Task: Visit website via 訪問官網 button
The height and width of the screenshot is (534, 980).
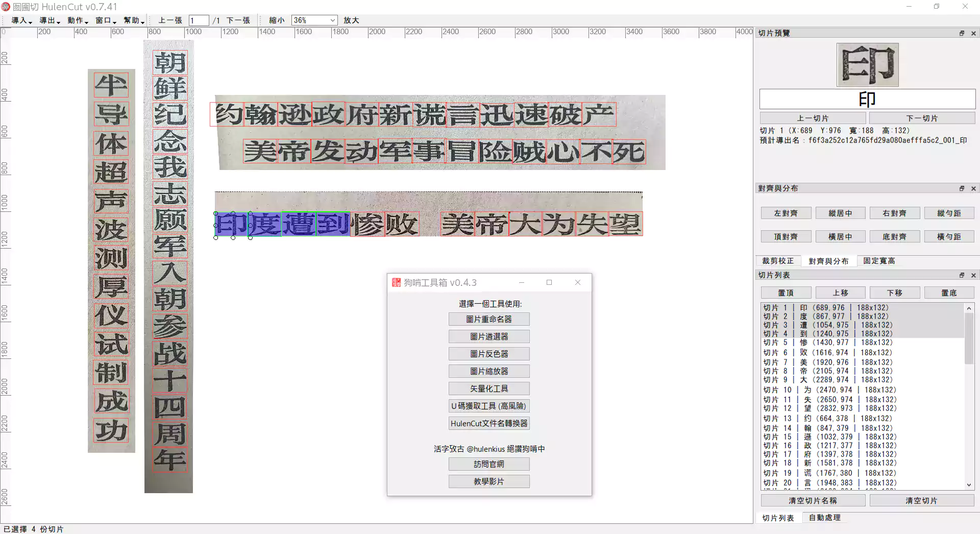Action: tap(489, 465)
